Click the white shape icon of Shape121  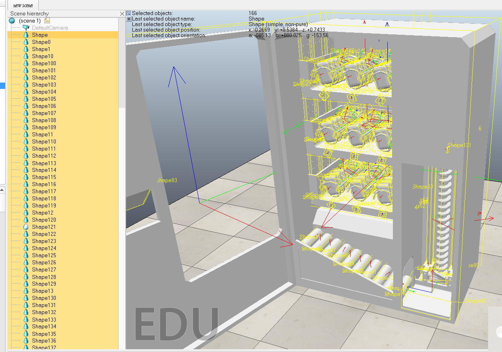coord(26,227)
